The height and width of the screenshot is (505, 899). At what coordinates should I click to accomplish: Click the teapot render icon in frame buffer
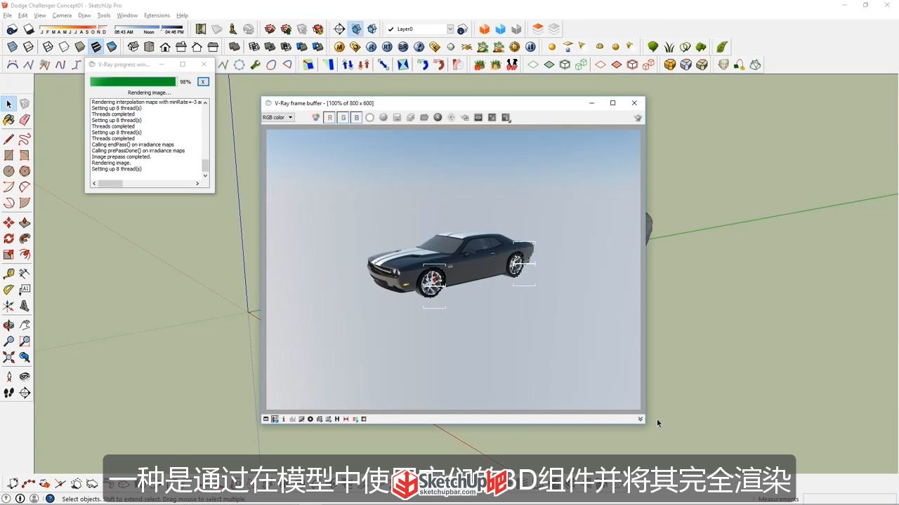tap(638, 118)
